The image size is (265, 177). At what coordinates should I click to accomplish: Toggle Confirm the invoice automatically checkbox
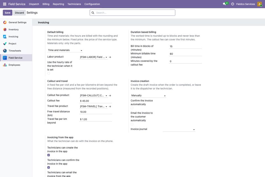(x=132, y=108)
